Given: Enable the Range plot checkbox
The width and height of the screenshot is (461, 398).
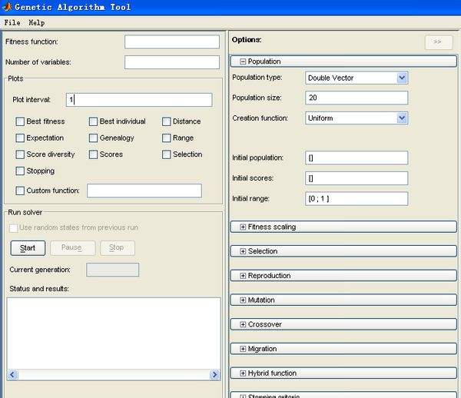Looking at the screenshot, I should (x=167, y=138).
